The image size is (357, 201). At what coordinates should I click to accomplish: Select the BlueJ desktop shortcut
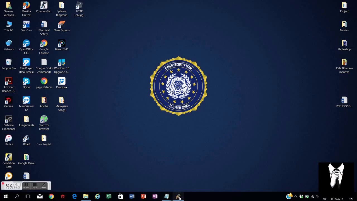point(26,140)
